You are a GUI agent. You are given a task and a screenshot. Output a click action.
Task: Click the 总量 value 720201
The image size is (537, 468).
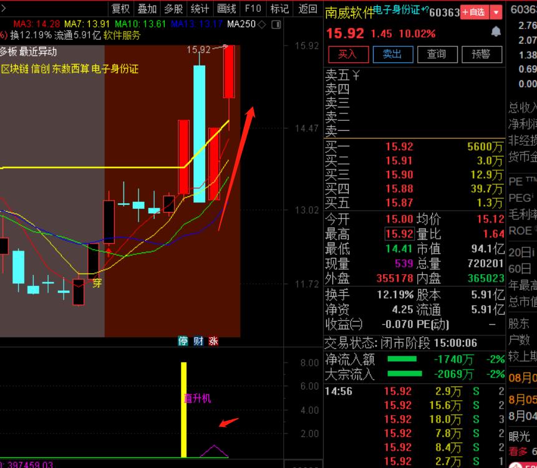click(x=486, y=264)
